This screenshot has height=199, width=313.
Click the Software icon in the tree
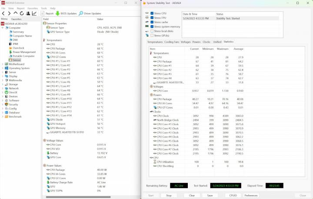[7, 100]
